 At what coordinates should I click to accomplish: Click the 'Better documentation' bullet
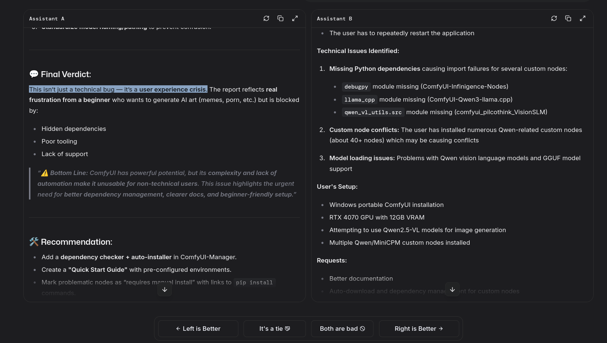pyautogui.click(x=361, y=278)
